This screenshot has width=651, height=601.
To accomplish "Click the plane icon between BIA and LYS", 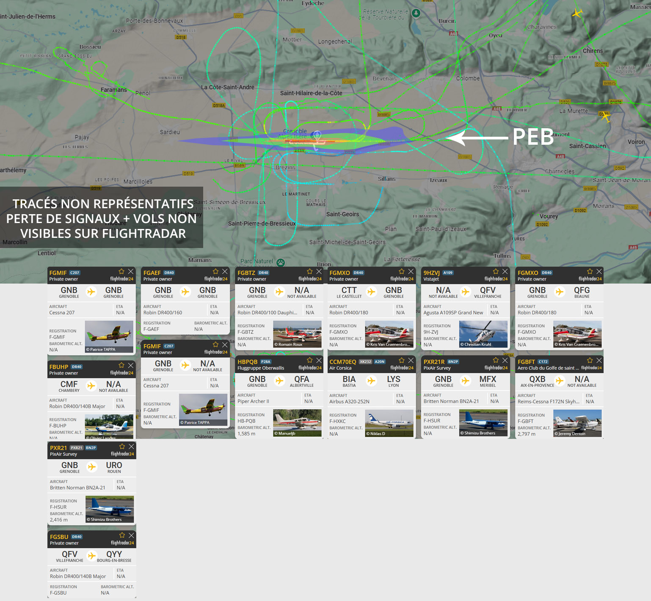I will pos(371,381).
